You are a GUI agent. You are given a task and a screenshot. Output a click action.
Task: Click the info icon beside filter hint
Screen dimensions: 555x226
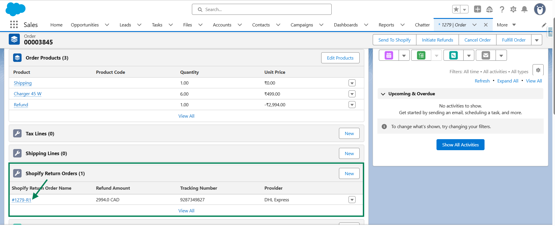[384, 127]
